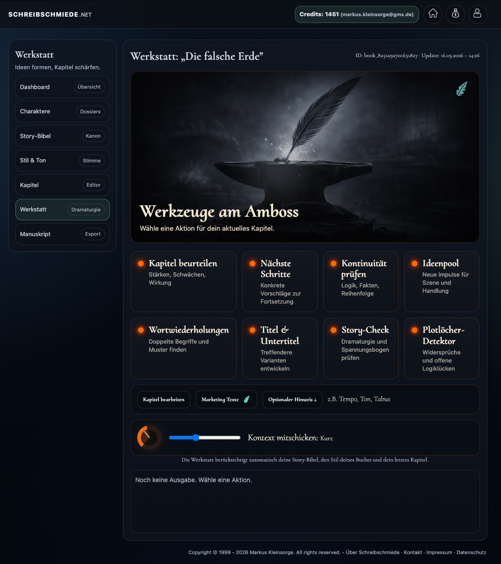Screen dimensions: 501x564
Task: Click the feather icon on Marketing Texte
Action: [247, 399]
